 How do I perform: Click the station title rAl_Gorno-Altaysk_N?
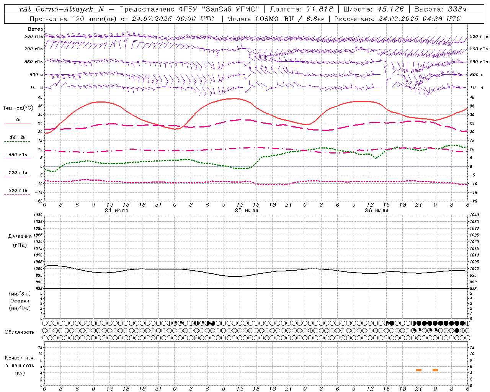tap(62, 9)
